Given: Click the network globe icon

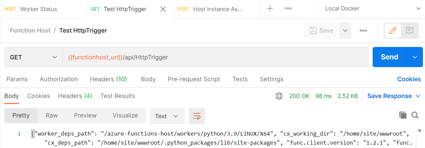Looking at the screenshot, I should 279,96.
